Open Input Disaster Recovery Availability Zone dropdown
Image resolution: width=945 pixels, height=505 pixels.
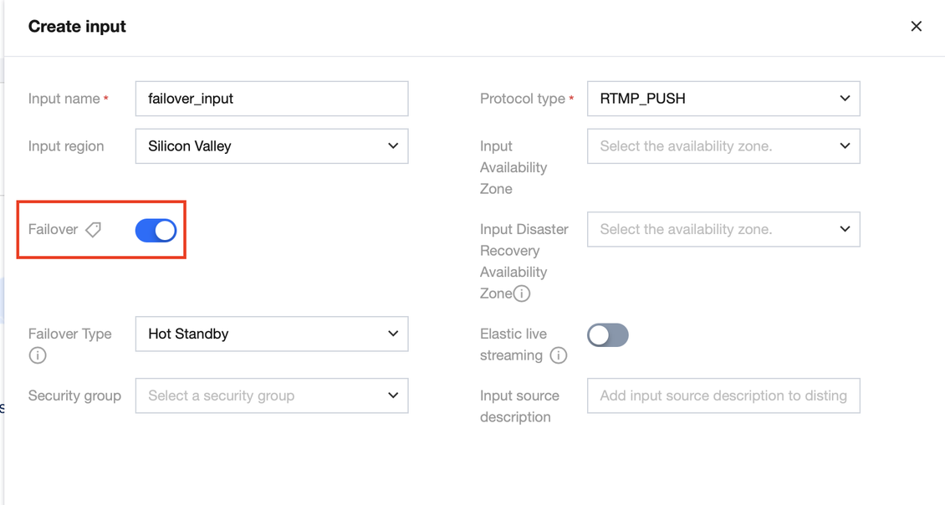[x=723, y=229]
